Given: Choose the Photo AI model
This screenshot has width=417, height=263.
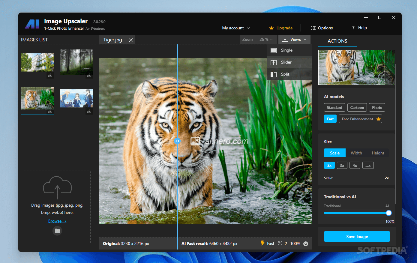Looking at the screenshot, I should 377,107.
